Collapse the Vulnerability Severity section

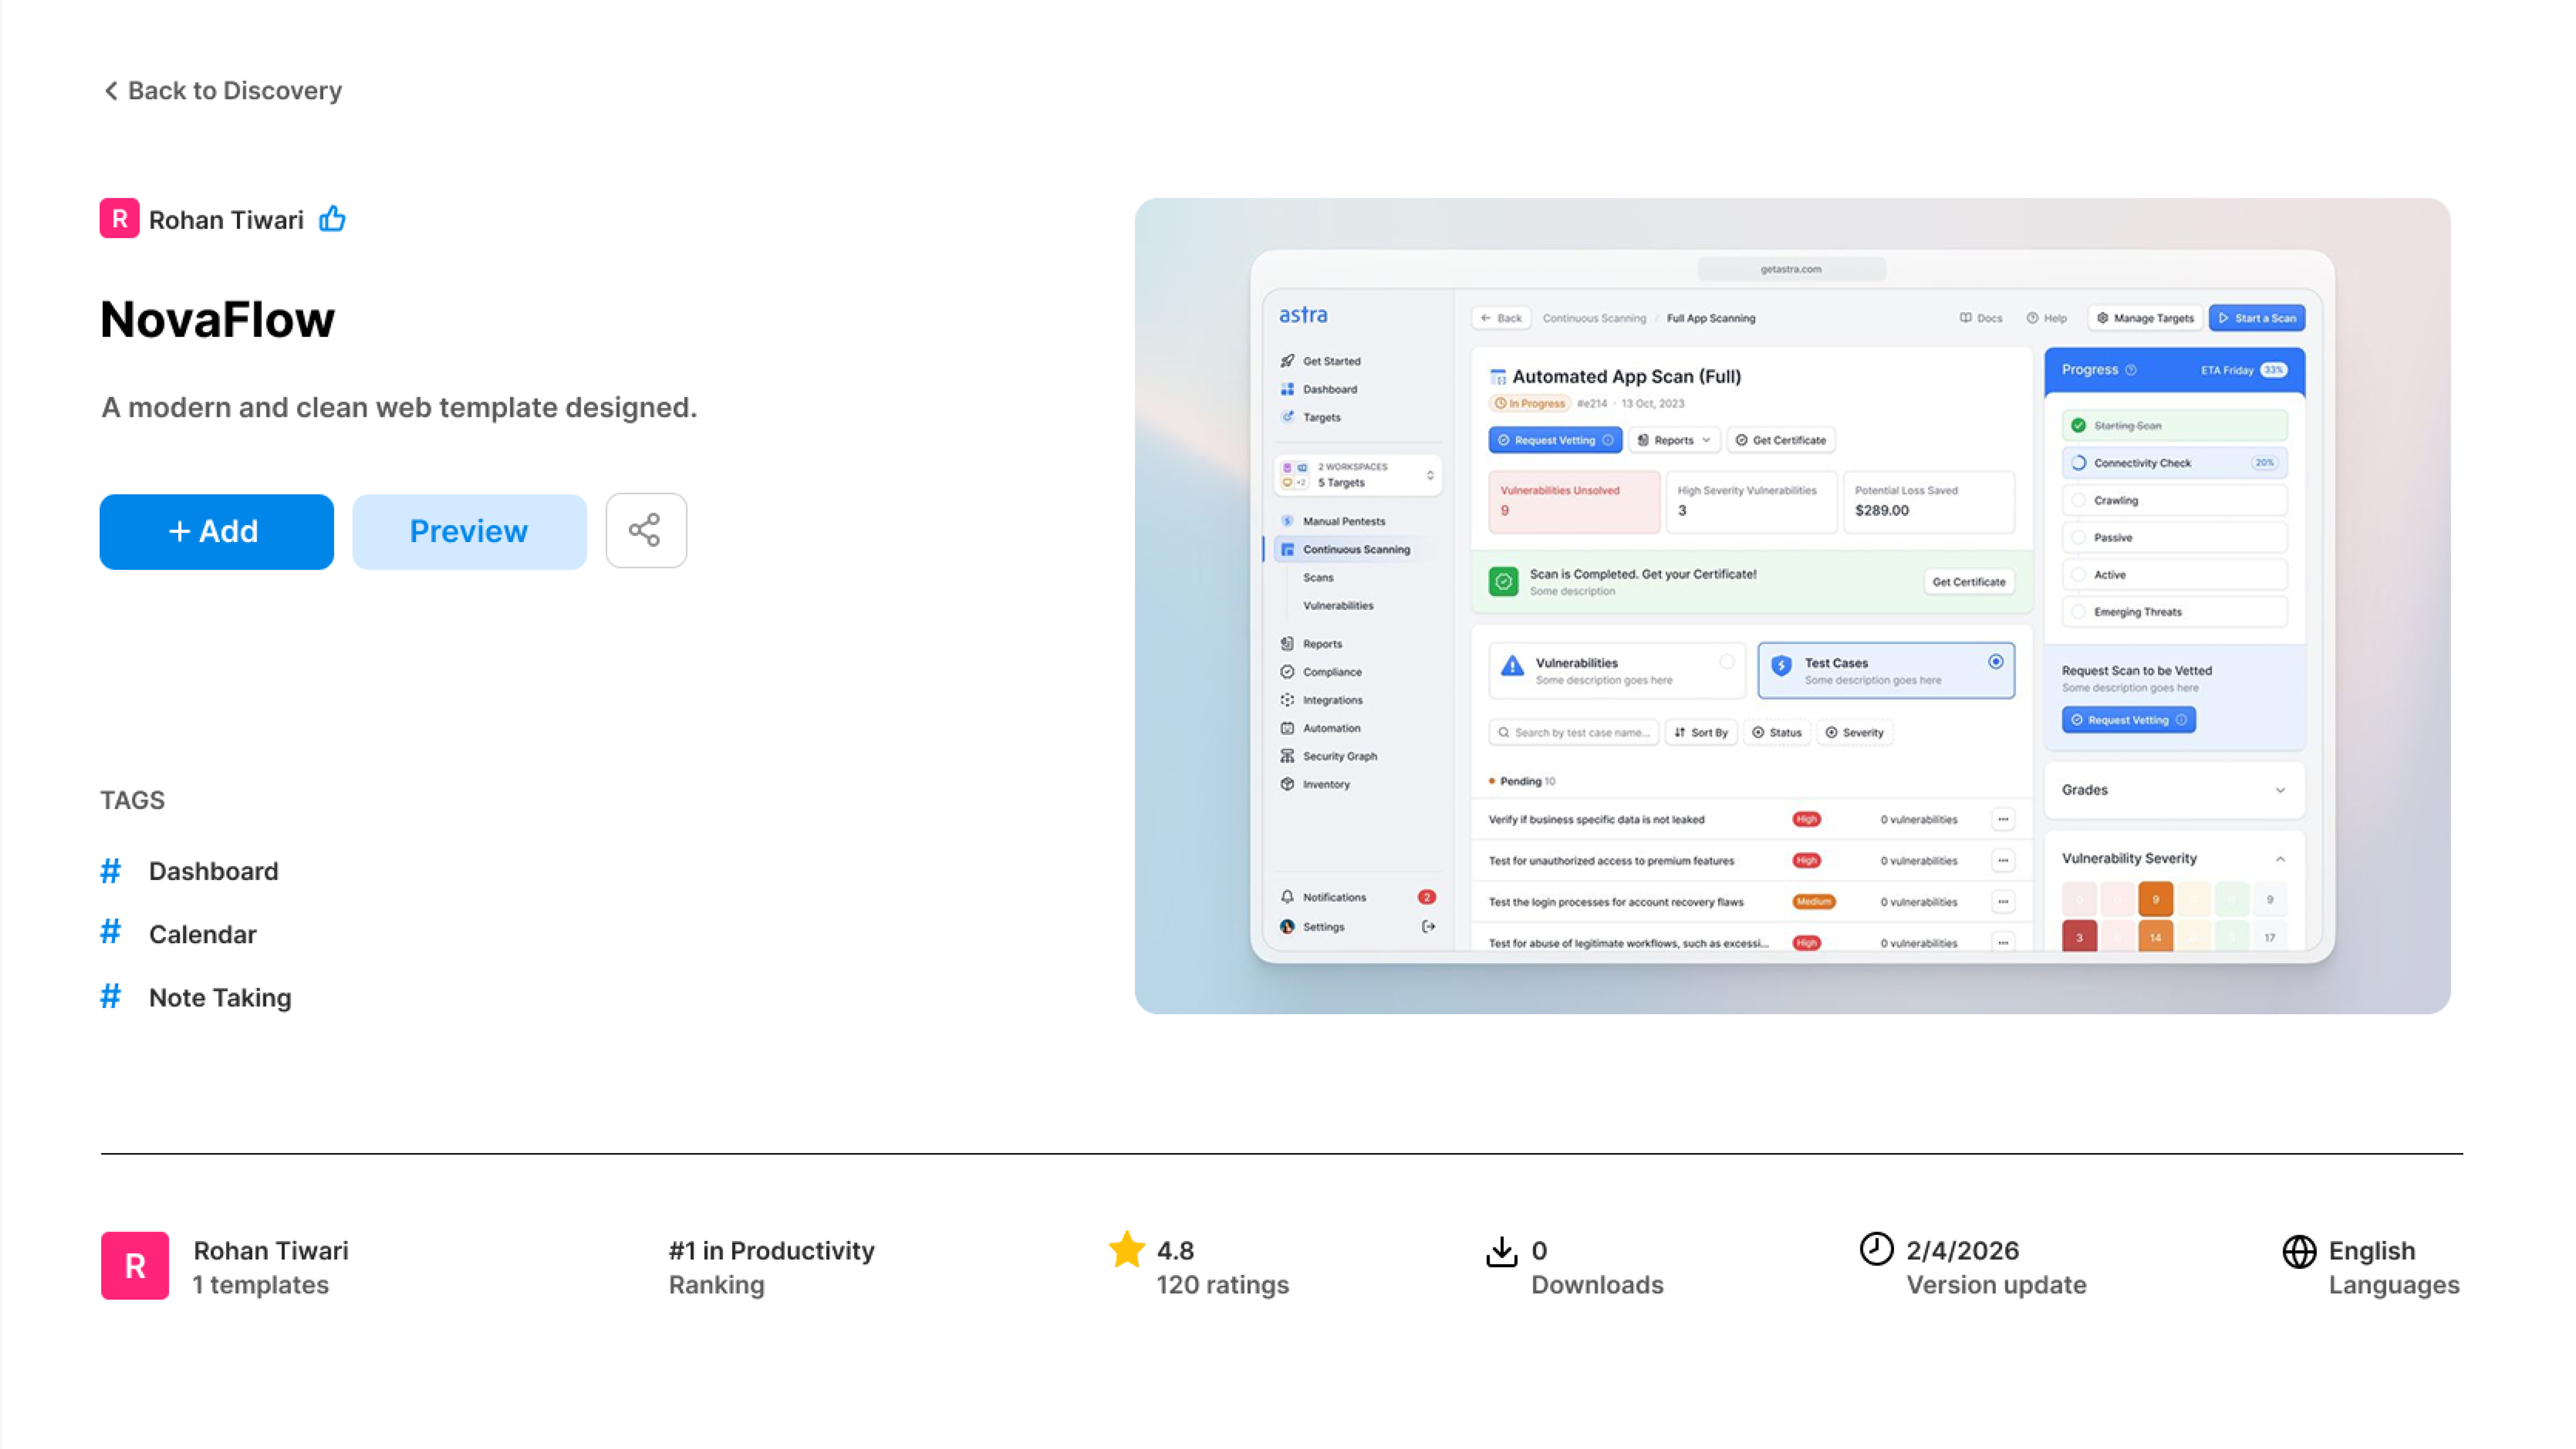click(x=2280, y=858)
